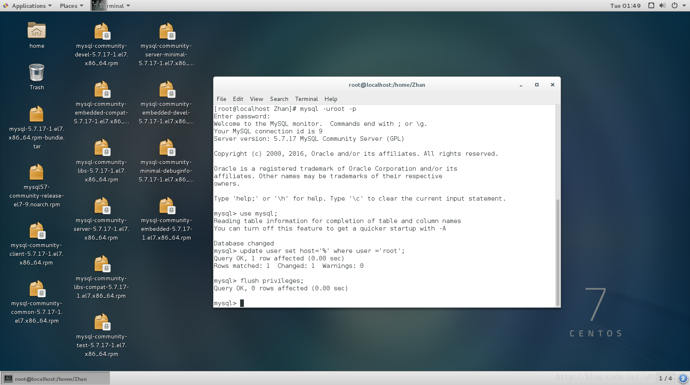Click 'Enter password:' line in terminal
The height and width of the screenshot is (385, 690).
click(x=242, y=116)
